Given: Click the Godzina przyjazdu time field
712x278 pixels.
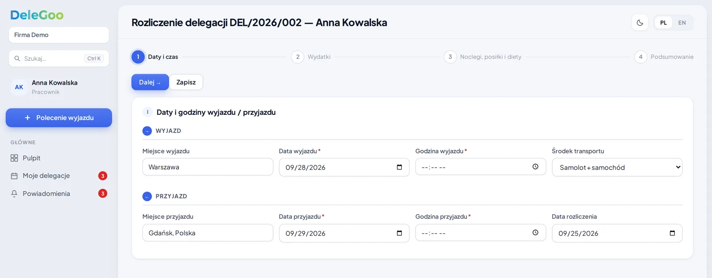Looking at the screenshot, I should pos(481,233).
